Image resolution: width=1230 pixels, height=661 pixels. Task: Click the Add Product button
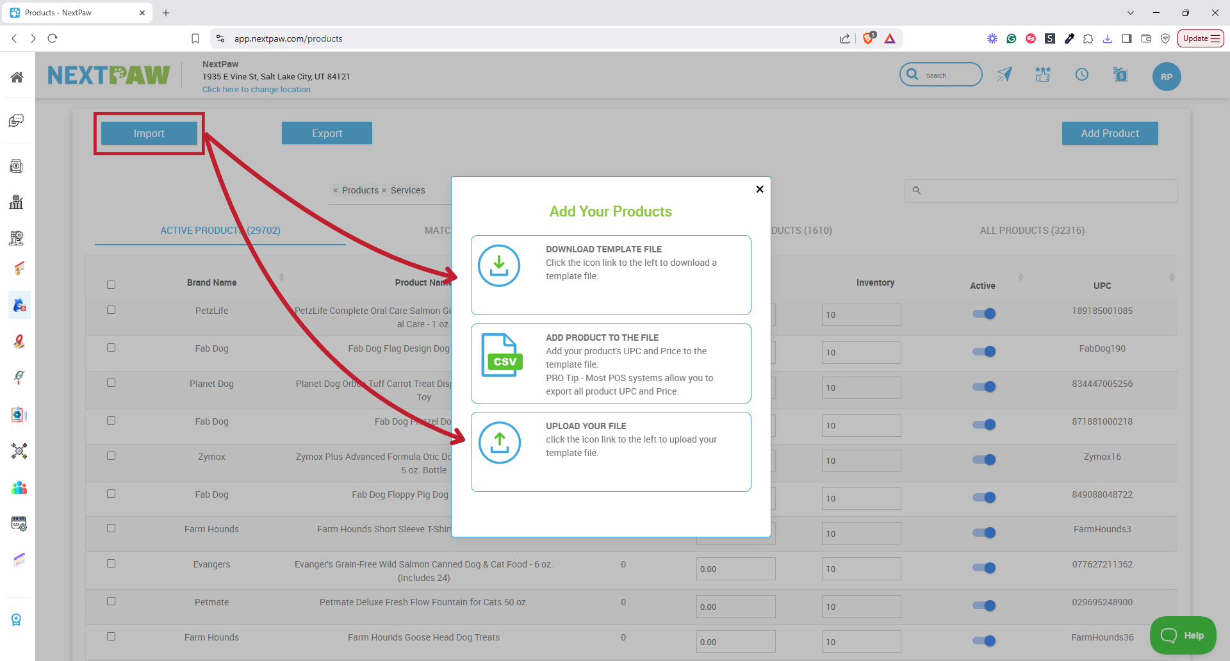1110,133
